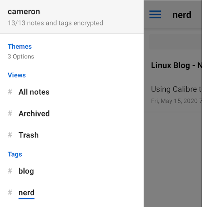Click the Views section header

point(17,75)
